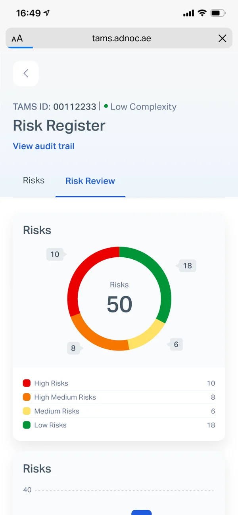The height and width of the screenshot is (515, 238).
Task: Select the High Risks legend label
Action: 51,383
